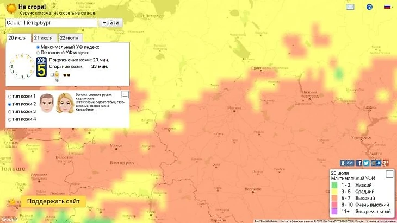The width and height of the screenshot is (397, 223).
Task: Choose тип кожи 4
Action: pos(10,119)
